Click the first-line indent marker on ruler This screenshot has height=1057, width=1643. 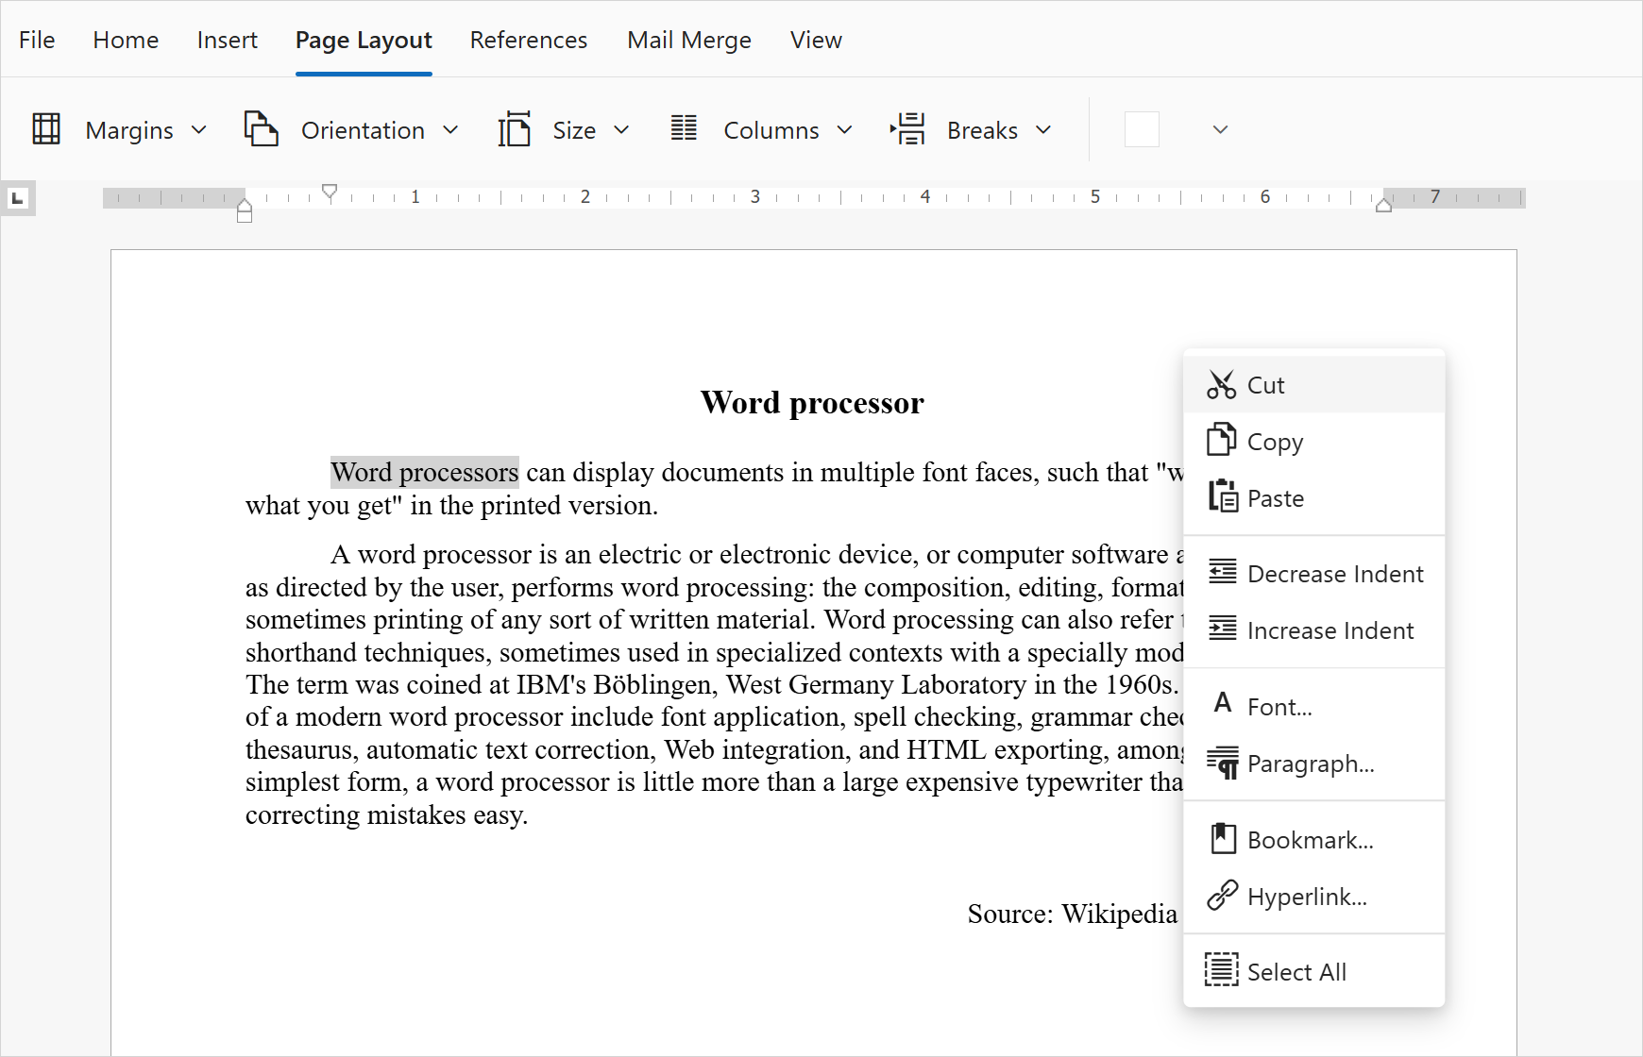tap(330, 191)
